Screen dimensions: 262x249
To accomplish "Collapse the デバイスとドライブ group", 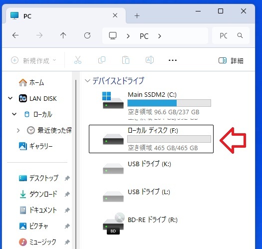I will [x=87, y=81].
